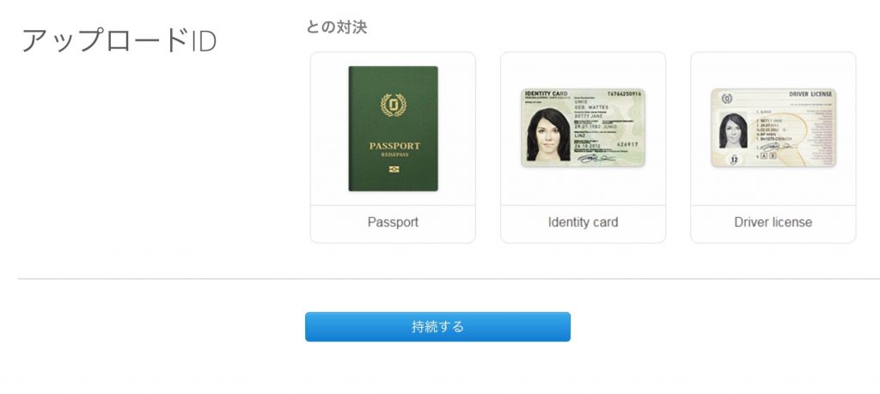The width and height of the screenshot is (880, 394).
Task: Select the driver license image
Action: (x=773, y=128)
